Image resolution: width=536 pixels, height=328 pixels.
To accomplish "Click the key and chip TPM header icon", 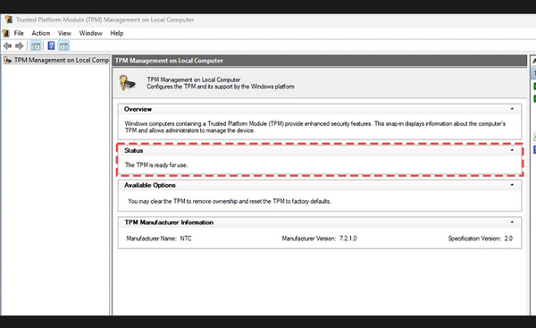I will coord(127,83).
